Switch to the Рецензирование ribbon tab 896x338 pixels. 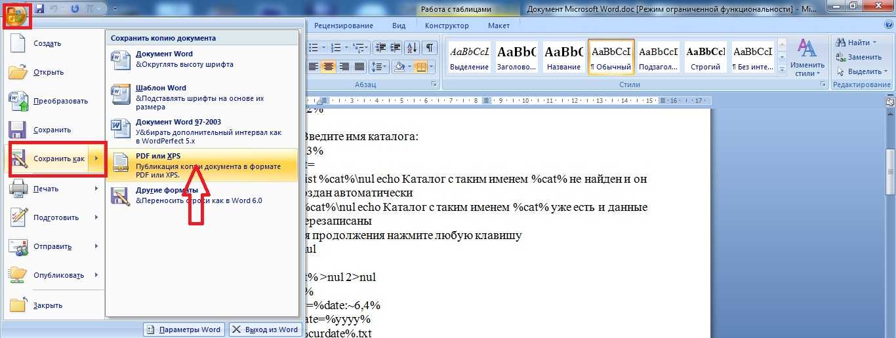point(344,26)
